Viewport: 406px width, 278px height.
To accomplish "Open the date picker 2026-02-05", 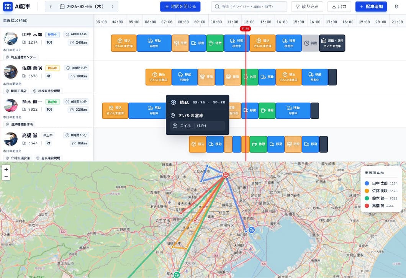I will tap(82, 7).
